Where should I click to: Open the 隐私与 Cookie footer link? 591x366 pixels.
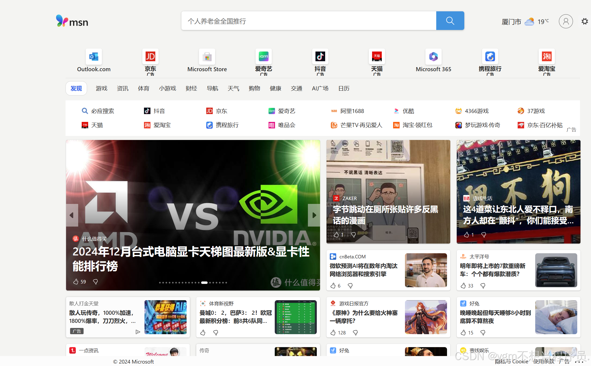coord(511,361)
